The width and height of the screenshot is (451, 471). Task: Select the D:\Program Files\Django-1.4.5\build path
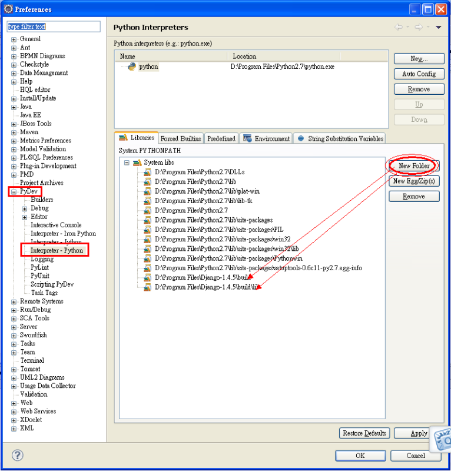tap(203, 277)
